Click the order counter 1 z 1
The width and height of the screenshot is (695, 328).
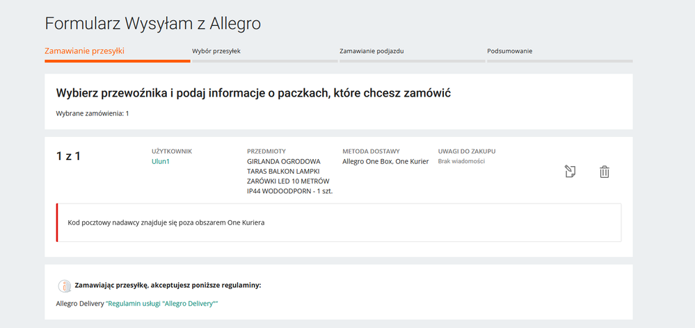(x=68, y=156)
